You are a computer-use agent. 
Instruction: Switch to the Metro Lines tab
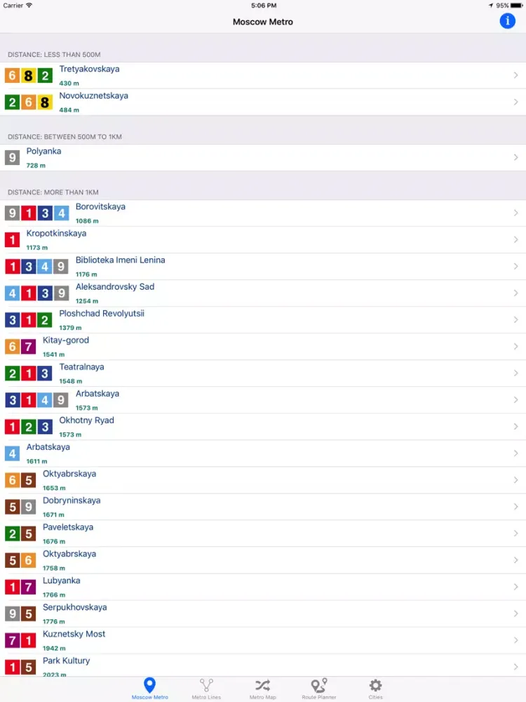point(206,689)
